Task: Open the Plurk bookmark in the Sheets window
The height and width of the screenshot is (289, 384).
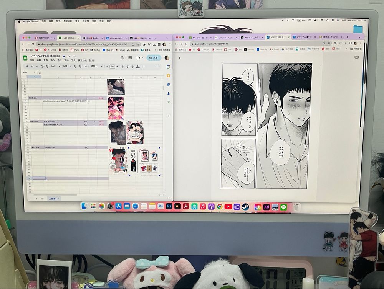Action: pos(75,50)
